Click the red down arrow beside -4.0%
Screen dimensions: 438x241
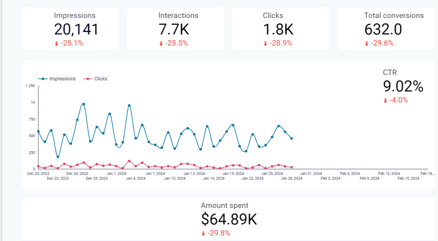coord(385,101)
